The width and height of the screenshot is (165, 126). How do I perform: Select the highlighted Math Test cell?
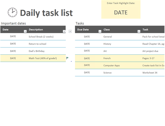point(43,58)
